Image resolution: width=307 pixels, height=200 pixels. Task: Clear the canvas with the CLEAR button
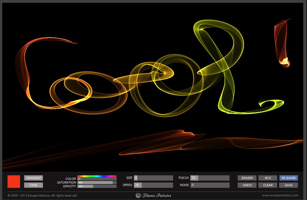coord(268,185)
